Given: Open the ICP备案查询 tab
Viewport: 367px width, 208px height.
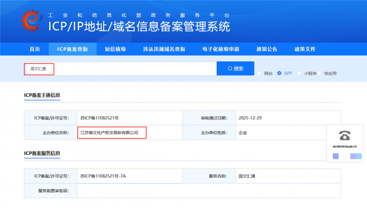Looking at the screenshot, I should [x=72, y=49].
